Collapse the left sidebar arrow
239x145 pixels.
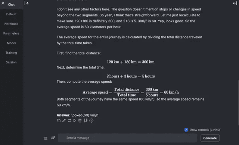pyautogui.click(x=27, y=3)
